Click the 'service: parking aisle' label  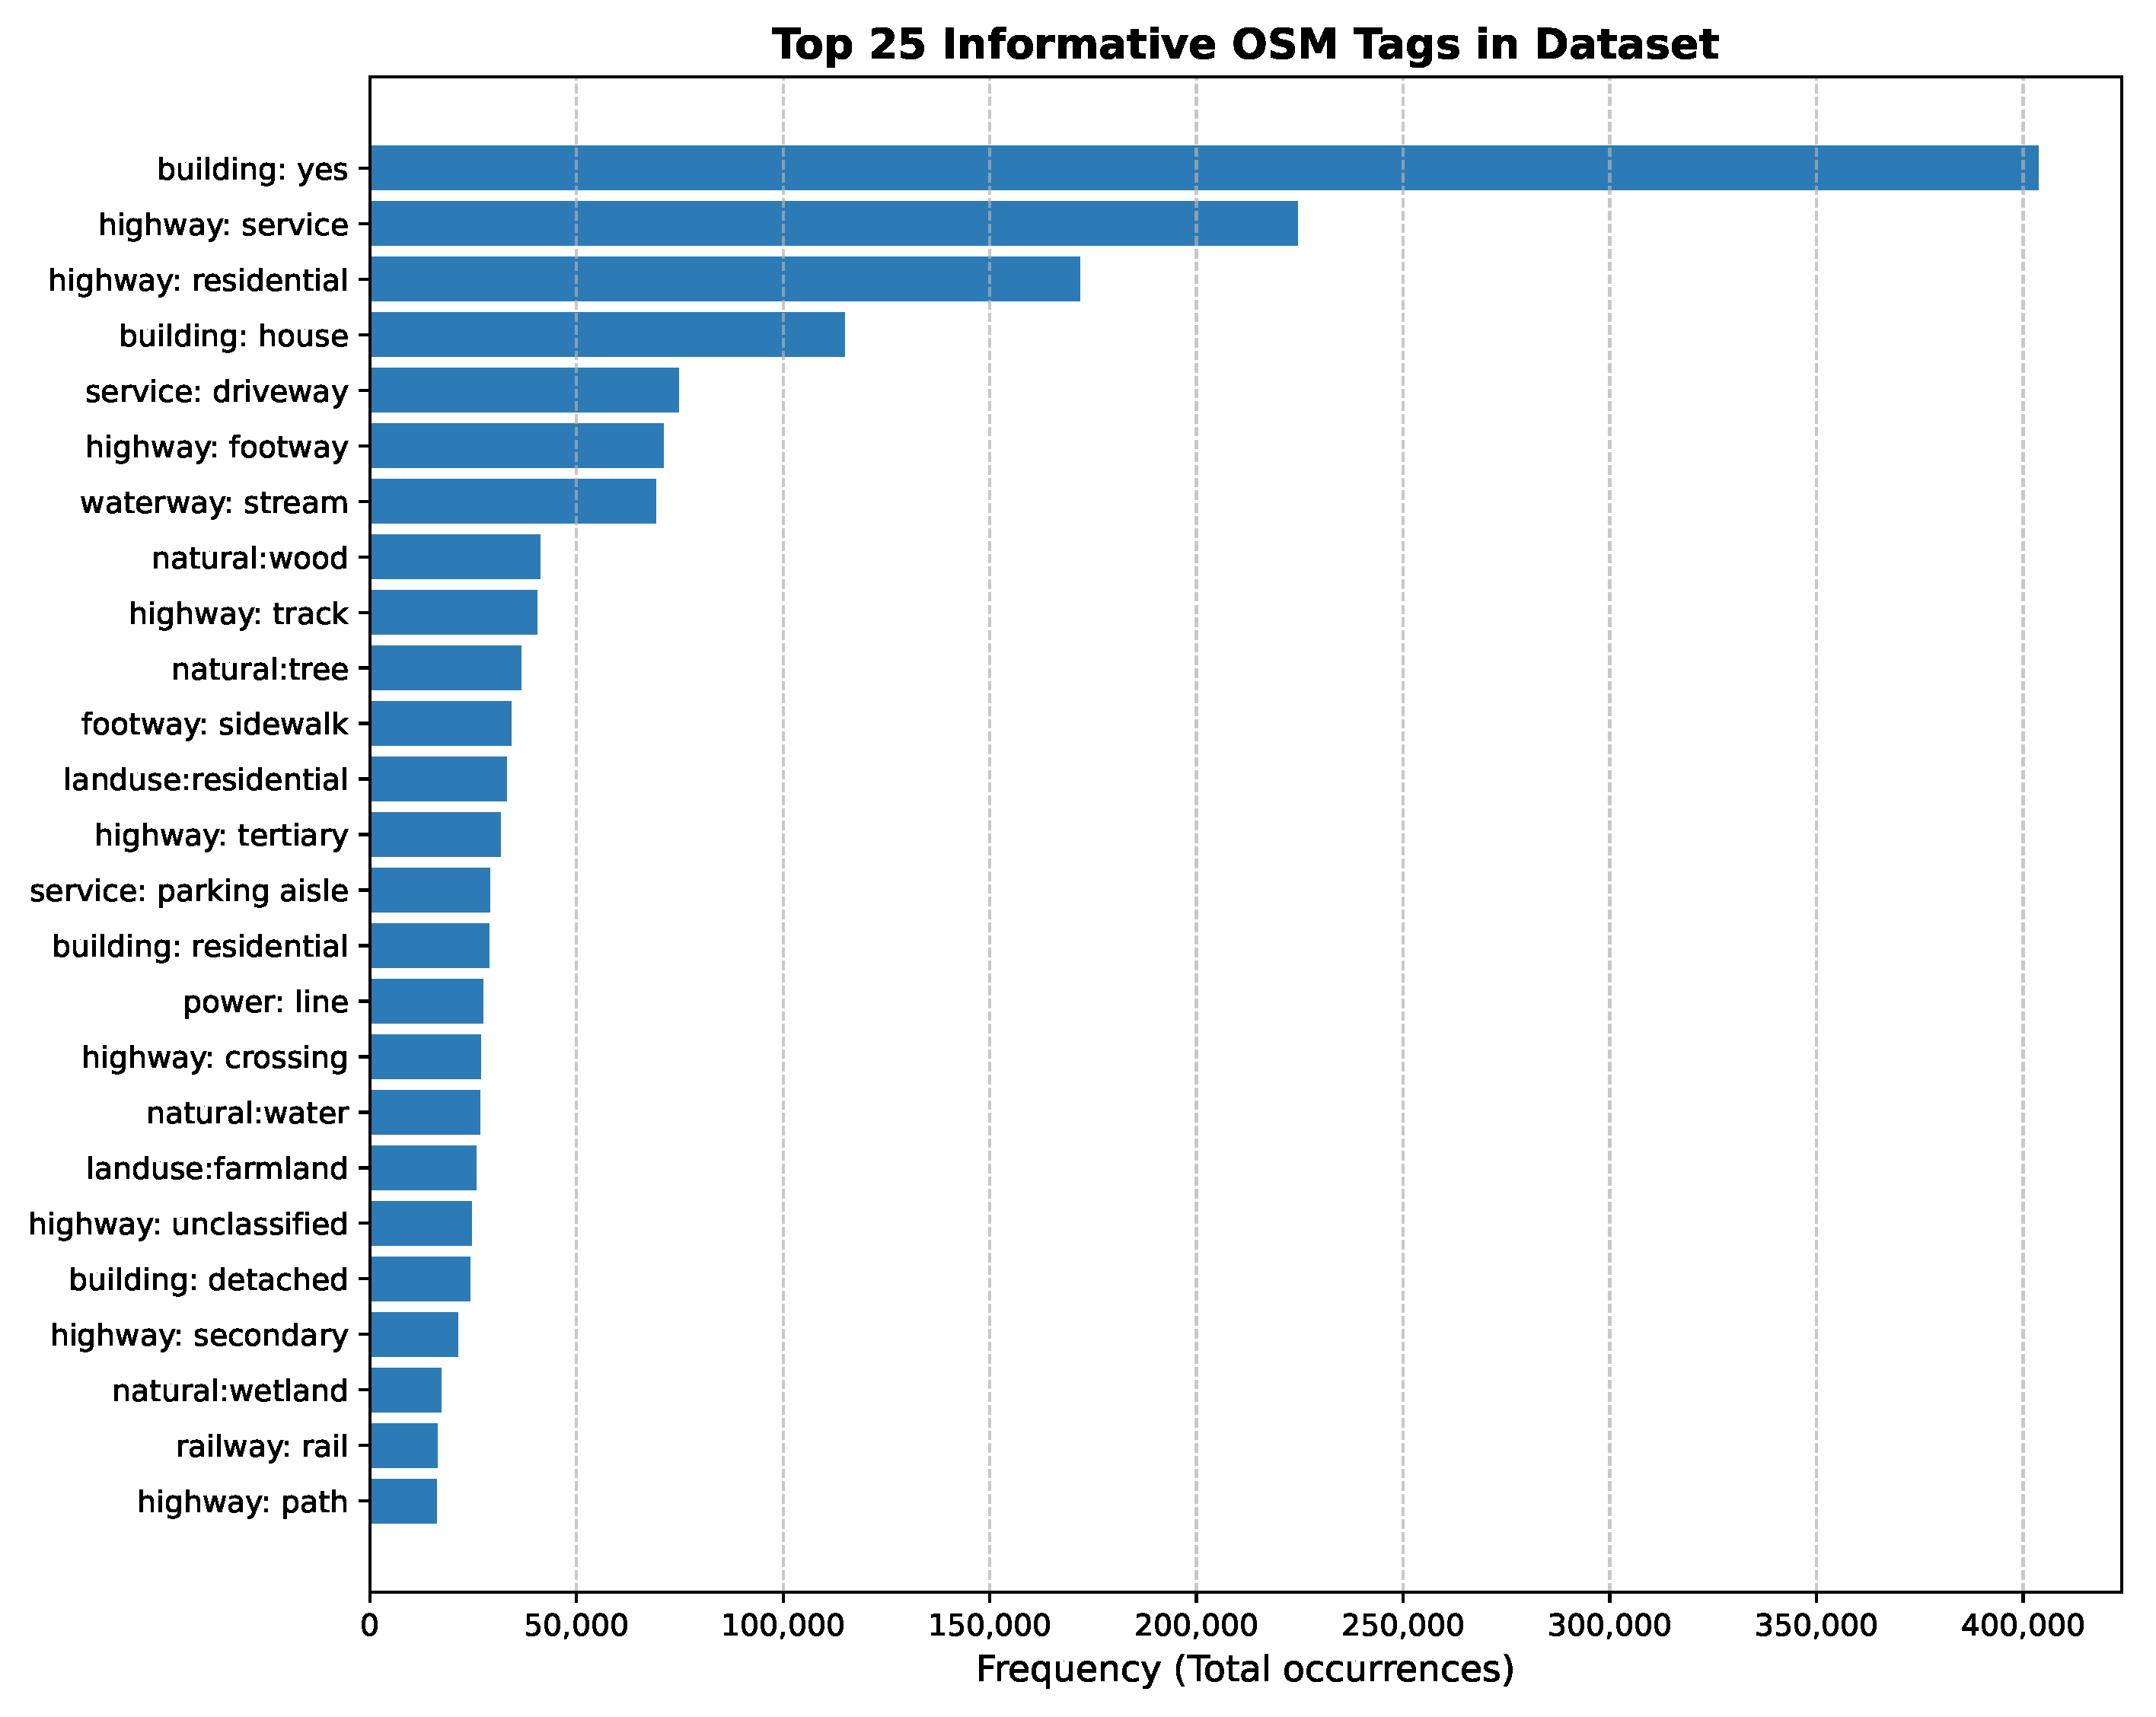189,891
